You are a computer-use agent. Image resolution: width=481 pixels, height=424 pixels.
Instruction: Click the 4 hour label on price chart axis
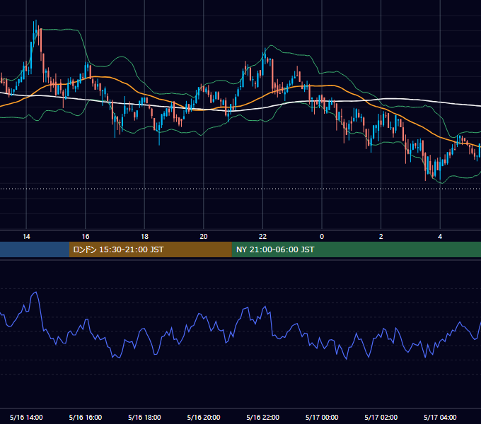click(x=440, y=237)
